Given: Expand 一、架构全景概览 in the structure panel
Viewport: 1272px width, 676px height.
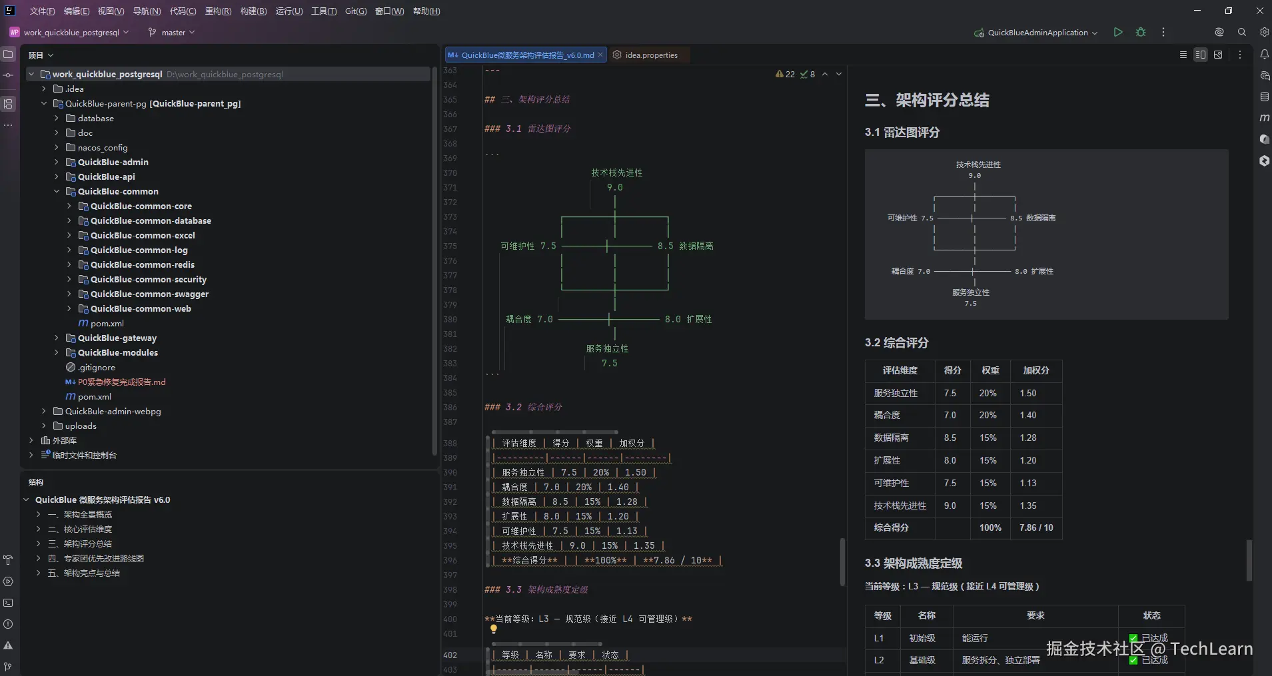Looking at the screenshot, I should (x=39, y=514).
